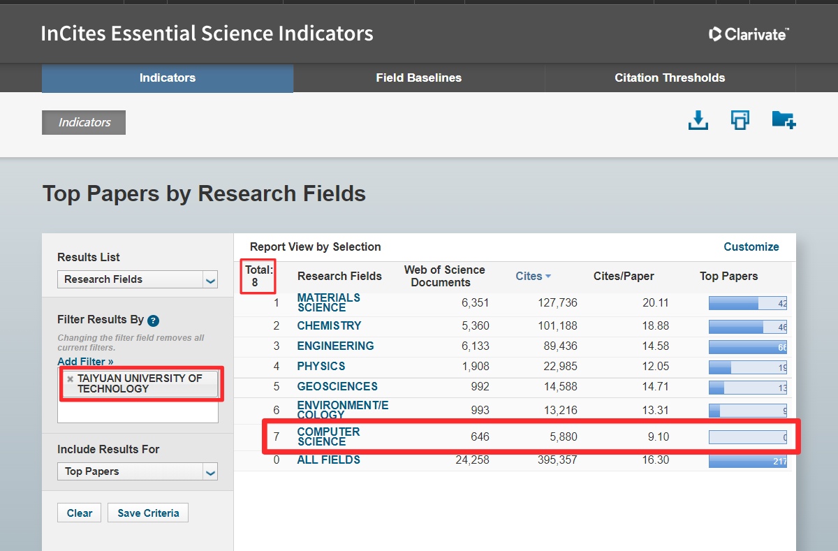
Task: Click the save to folder icon
Action: 784,120
